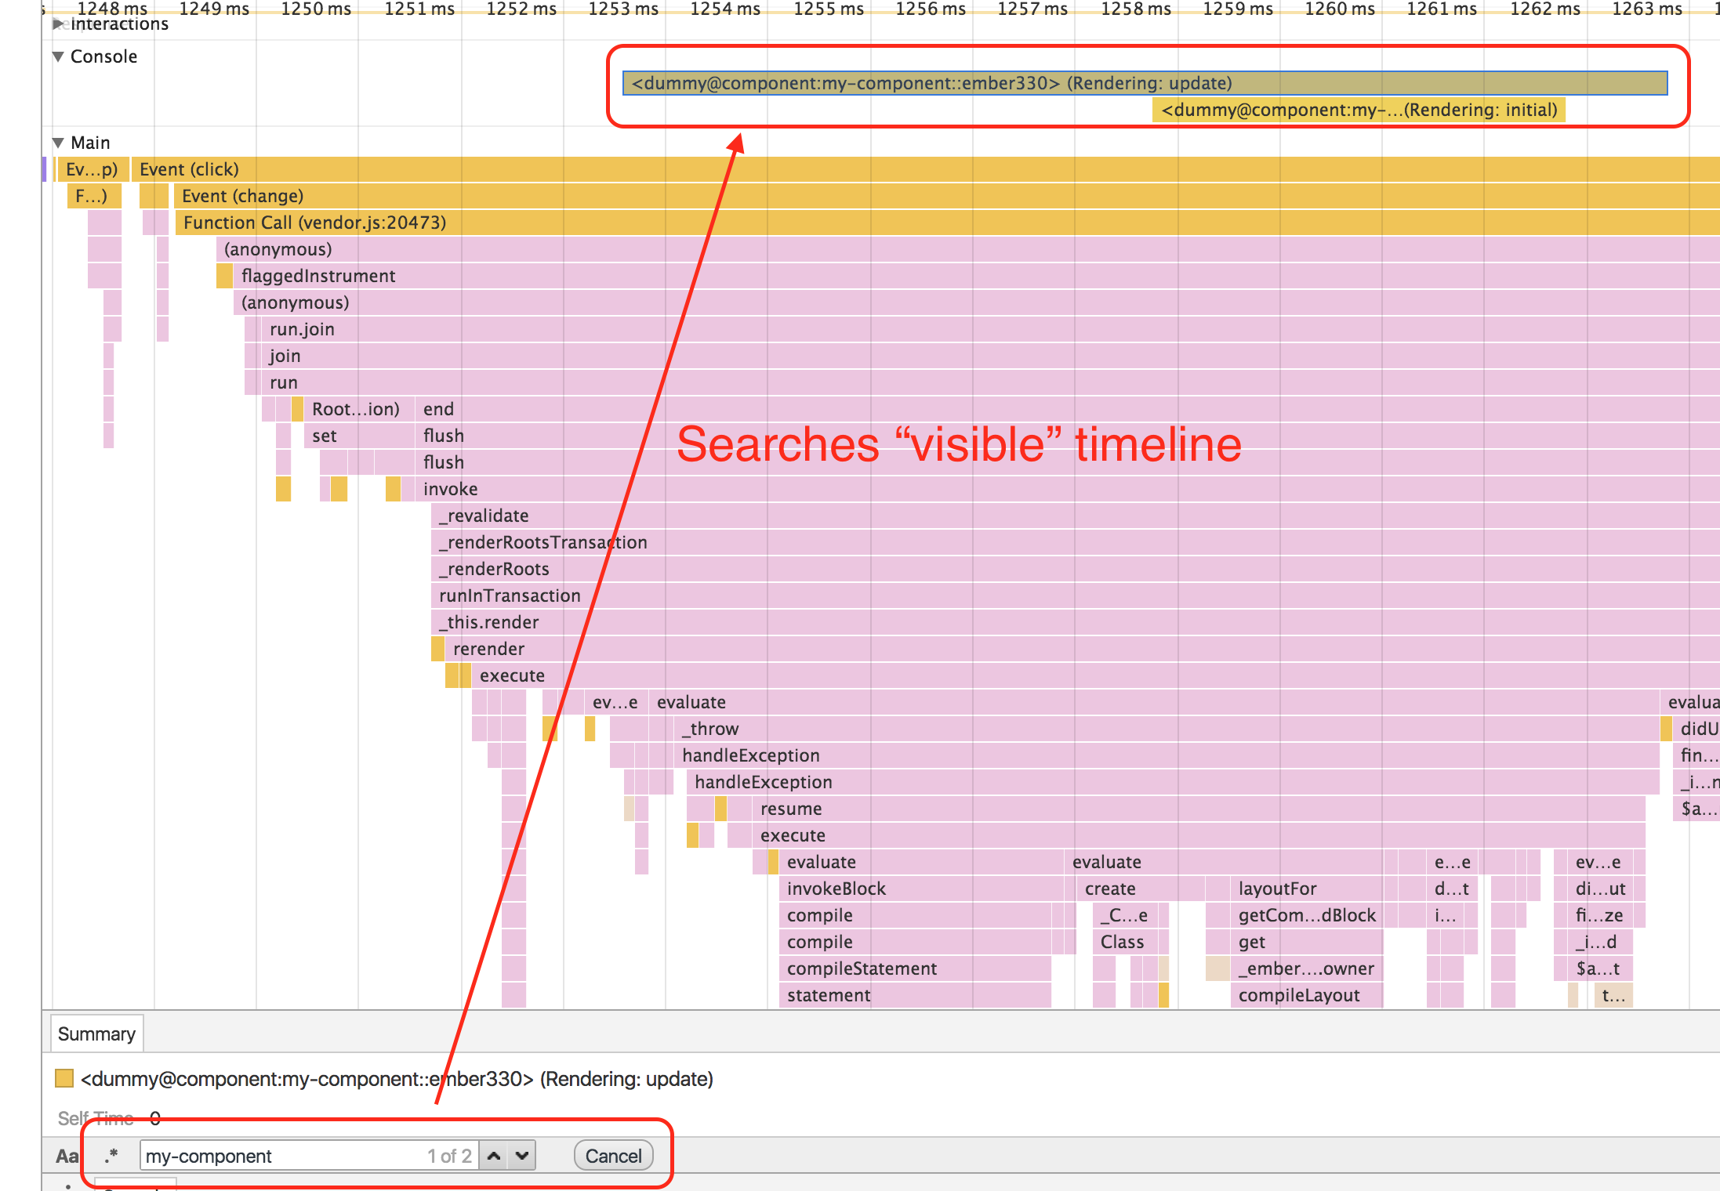Viewport: 1720px width, 1191px height.
Task: Click the compileStatement flame entry
Action: [862, 968]
